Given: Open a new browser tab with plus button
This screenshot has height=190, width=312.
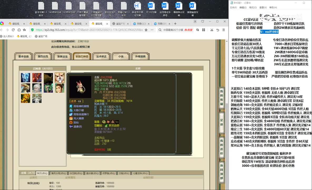Looking at the screenshot, I should (175, 23).
